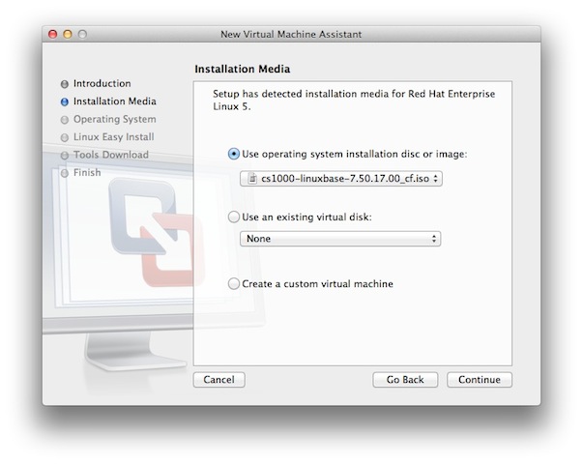The image size is (583, 464).
Task: Click the Finish step in sidebar
Action: click(87, 172)
